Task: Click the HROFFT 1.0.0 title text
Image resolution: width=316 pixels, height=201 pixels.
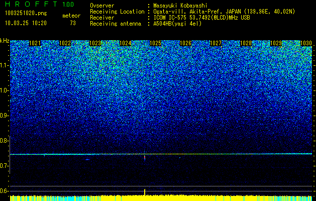Action: click(x=39, y=4)
